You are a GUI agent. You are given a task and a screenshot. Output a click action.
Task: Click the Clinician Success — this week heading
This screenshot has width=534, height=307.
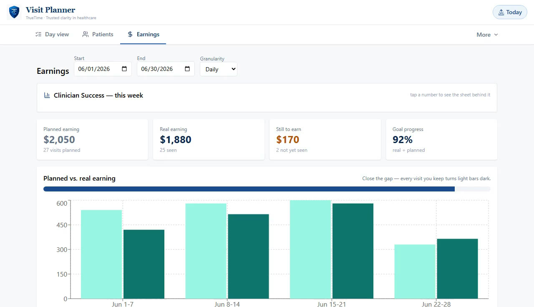point(98,95)
